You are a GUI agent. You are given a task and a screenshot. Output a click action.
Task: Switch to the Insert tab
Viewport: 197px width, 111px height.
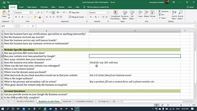click(21, 7)
